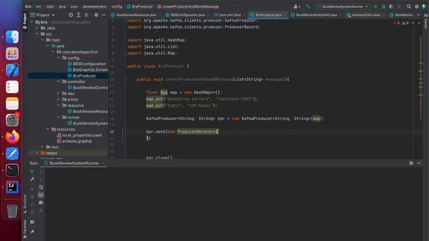
Task: Open Finder from the Dock
Action: pos(12,37)
